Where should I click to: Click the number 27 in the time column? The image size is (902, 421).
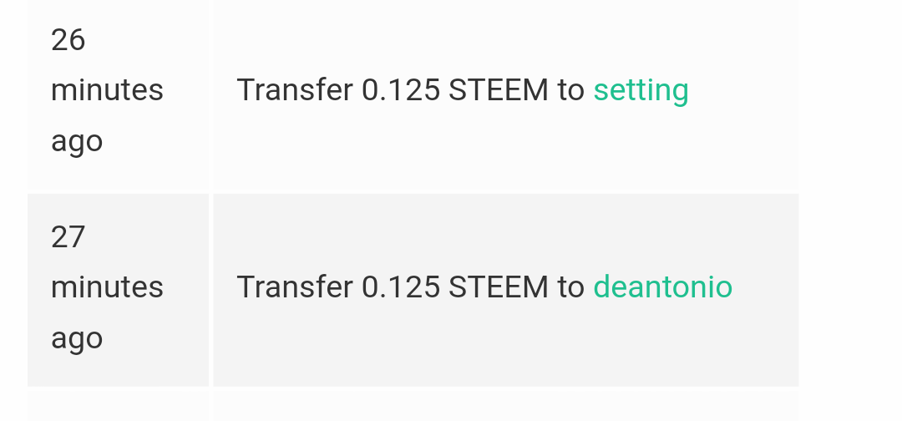68,237
